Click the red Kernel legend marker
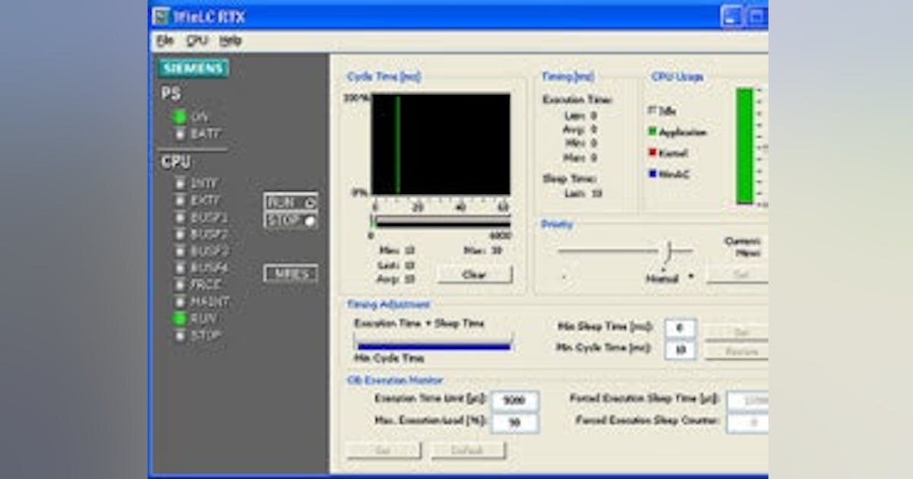 [x=651, y=151]
